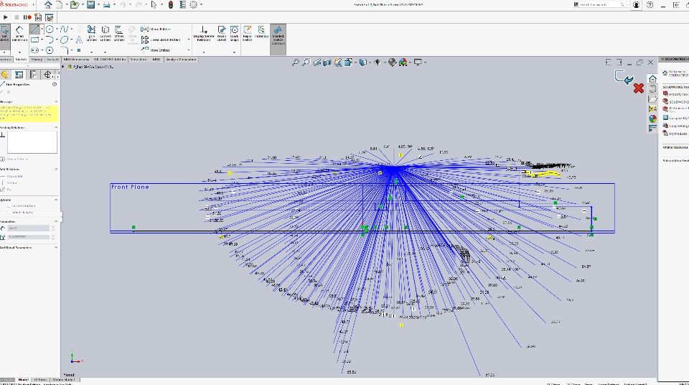Switch to the Markup ribbon tab
The height and width of the screenshot is (385, 689).
[37, 60]
